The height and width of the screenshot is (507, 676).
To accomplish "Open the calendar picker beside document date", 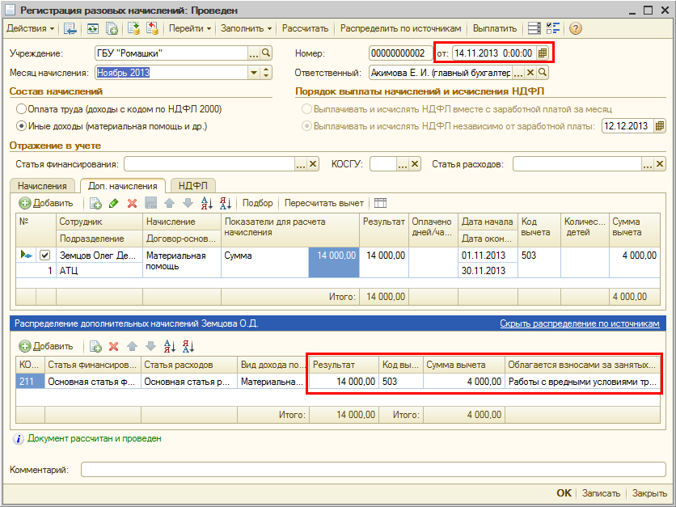I will tap(543, 53).
